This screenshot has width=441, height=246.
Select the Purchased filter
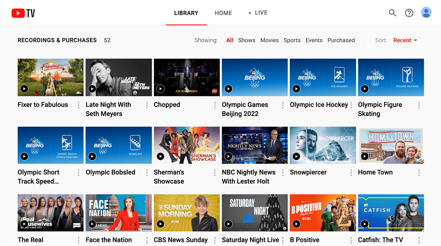341,40
